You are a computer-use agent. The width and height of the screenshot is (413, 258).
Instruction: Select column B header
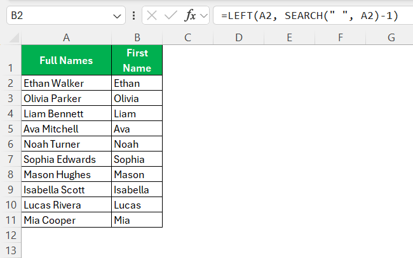pyautogui.click(x=137, y=37)
